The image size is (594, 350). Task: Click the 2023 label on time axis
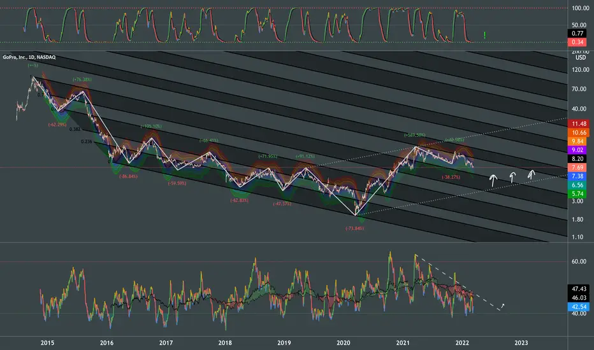pyautogui.click(x=521, y=343)
